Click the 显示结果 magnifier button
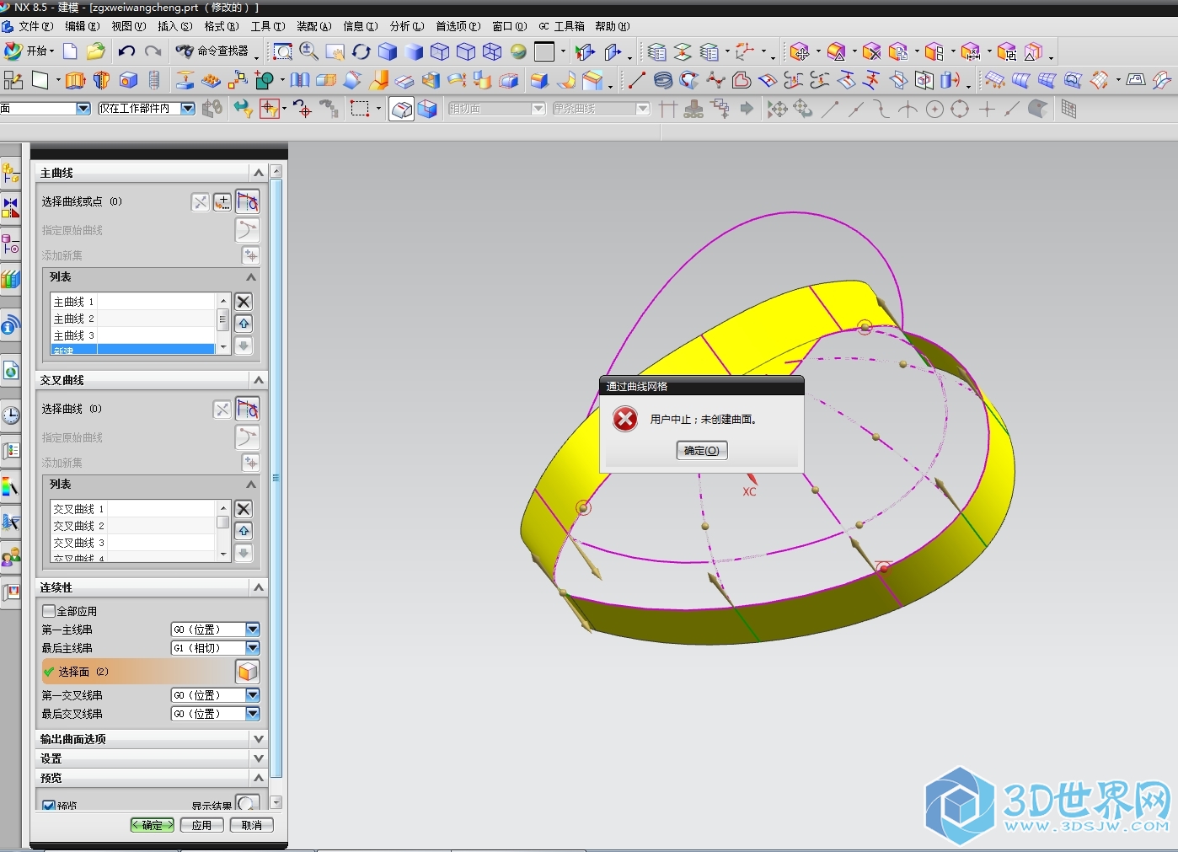The height and width of the screenshot is (852, 1178). tap(247, 804)
